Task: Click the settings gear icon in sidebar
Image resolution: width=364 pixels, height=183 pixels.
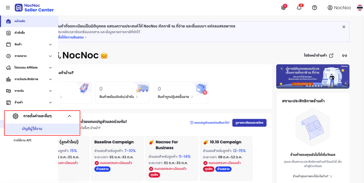Action: tap(15, 116)
